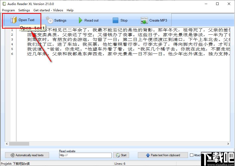Click line number 2 in the gutter
235x166 pixels.
pyautogui.click(x=12, y=35)
